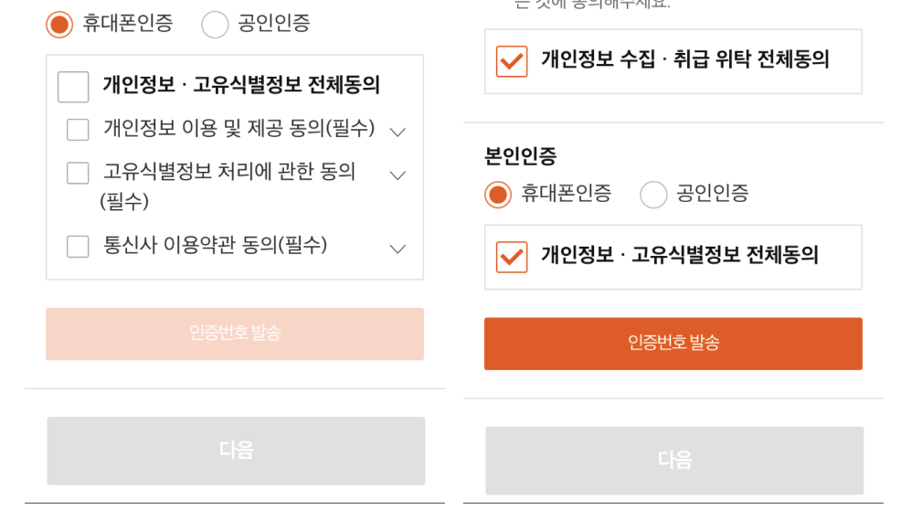911x520 pixels.
Task: Click 통신사 이용약관 동의(필수) label text
Action: click(x=215, y=245)
